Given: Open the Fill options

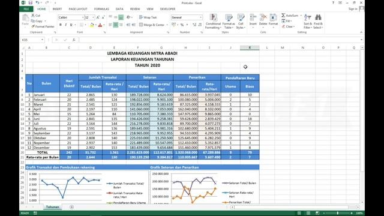Looking at the screenshot, I should 287,21.
